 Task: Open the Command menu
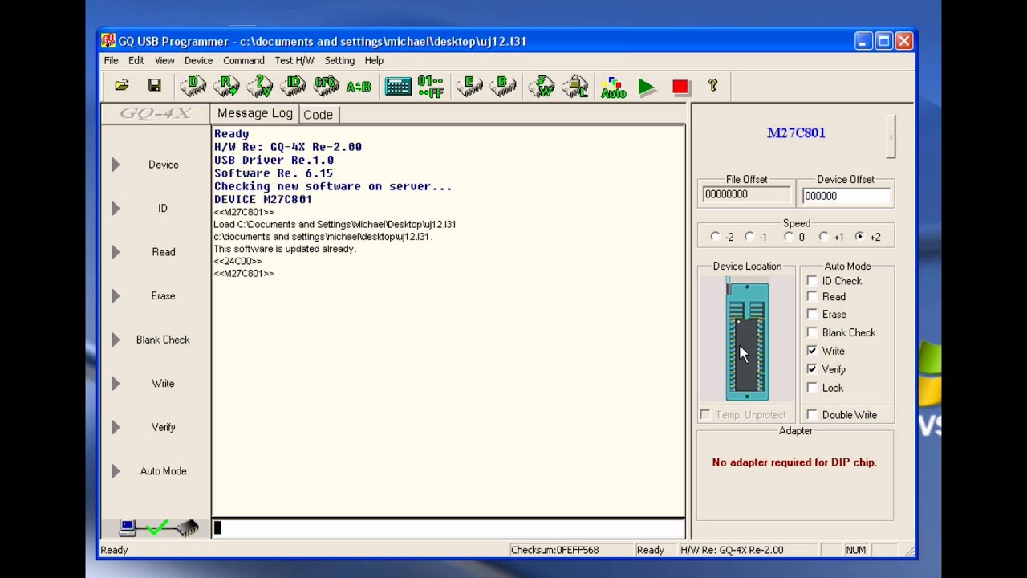point(244,61)
